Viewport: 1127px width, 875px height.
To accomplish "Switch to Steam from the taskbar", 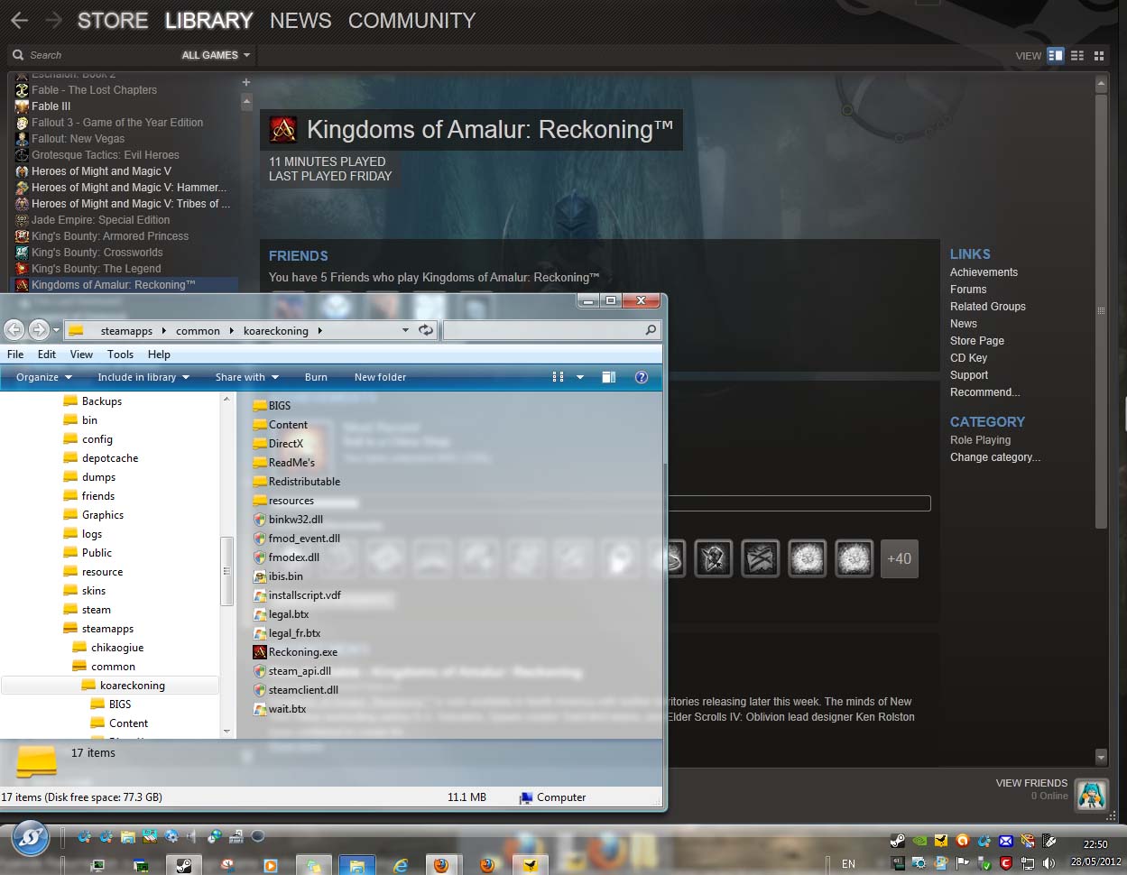I will tap(183, 865).
